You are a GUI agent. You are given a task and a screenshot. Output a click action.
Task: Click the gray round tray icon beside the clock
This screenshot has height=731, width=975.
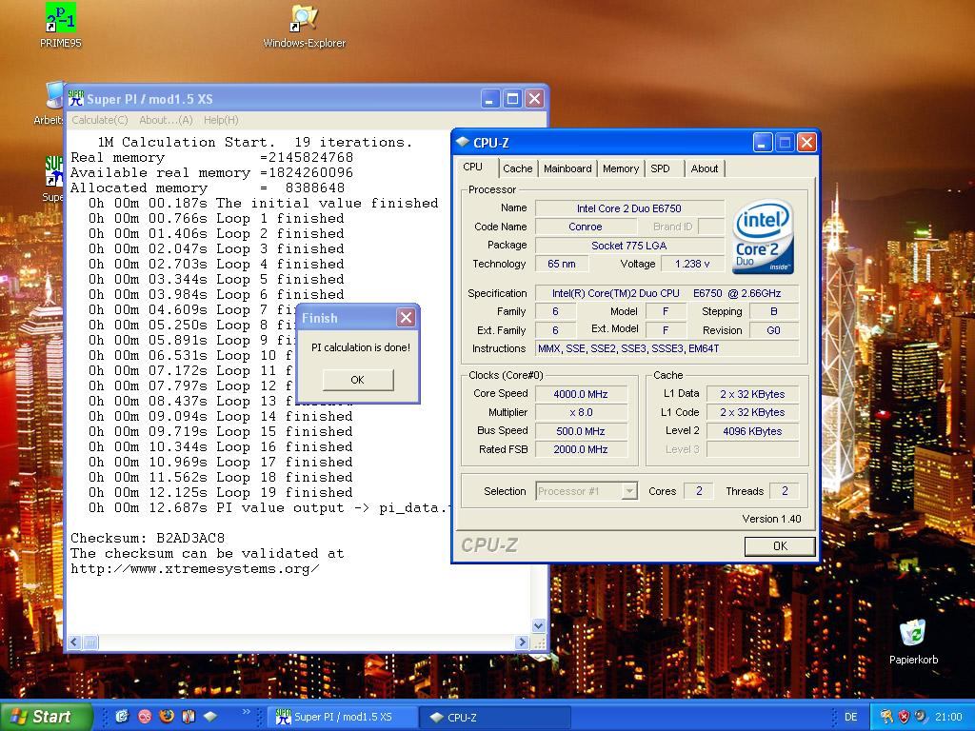click(x=921, y=717)
